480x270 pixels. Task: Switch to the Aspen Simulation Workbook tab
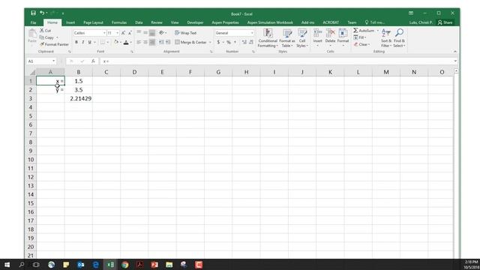click(270, 22)
